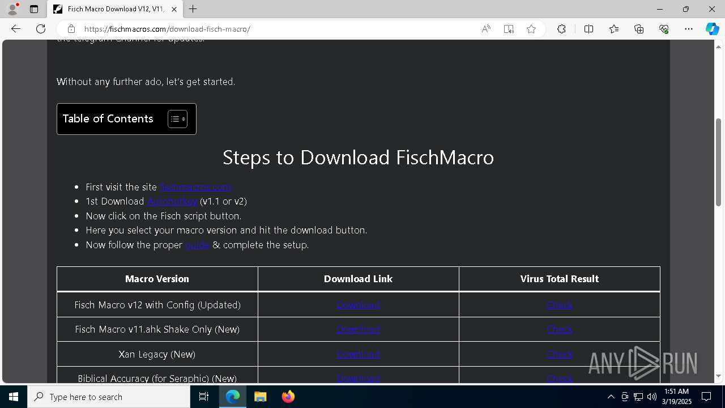Click page scrollbar thumb
This screenshot has height=408, width=725.
coord(719,162)
